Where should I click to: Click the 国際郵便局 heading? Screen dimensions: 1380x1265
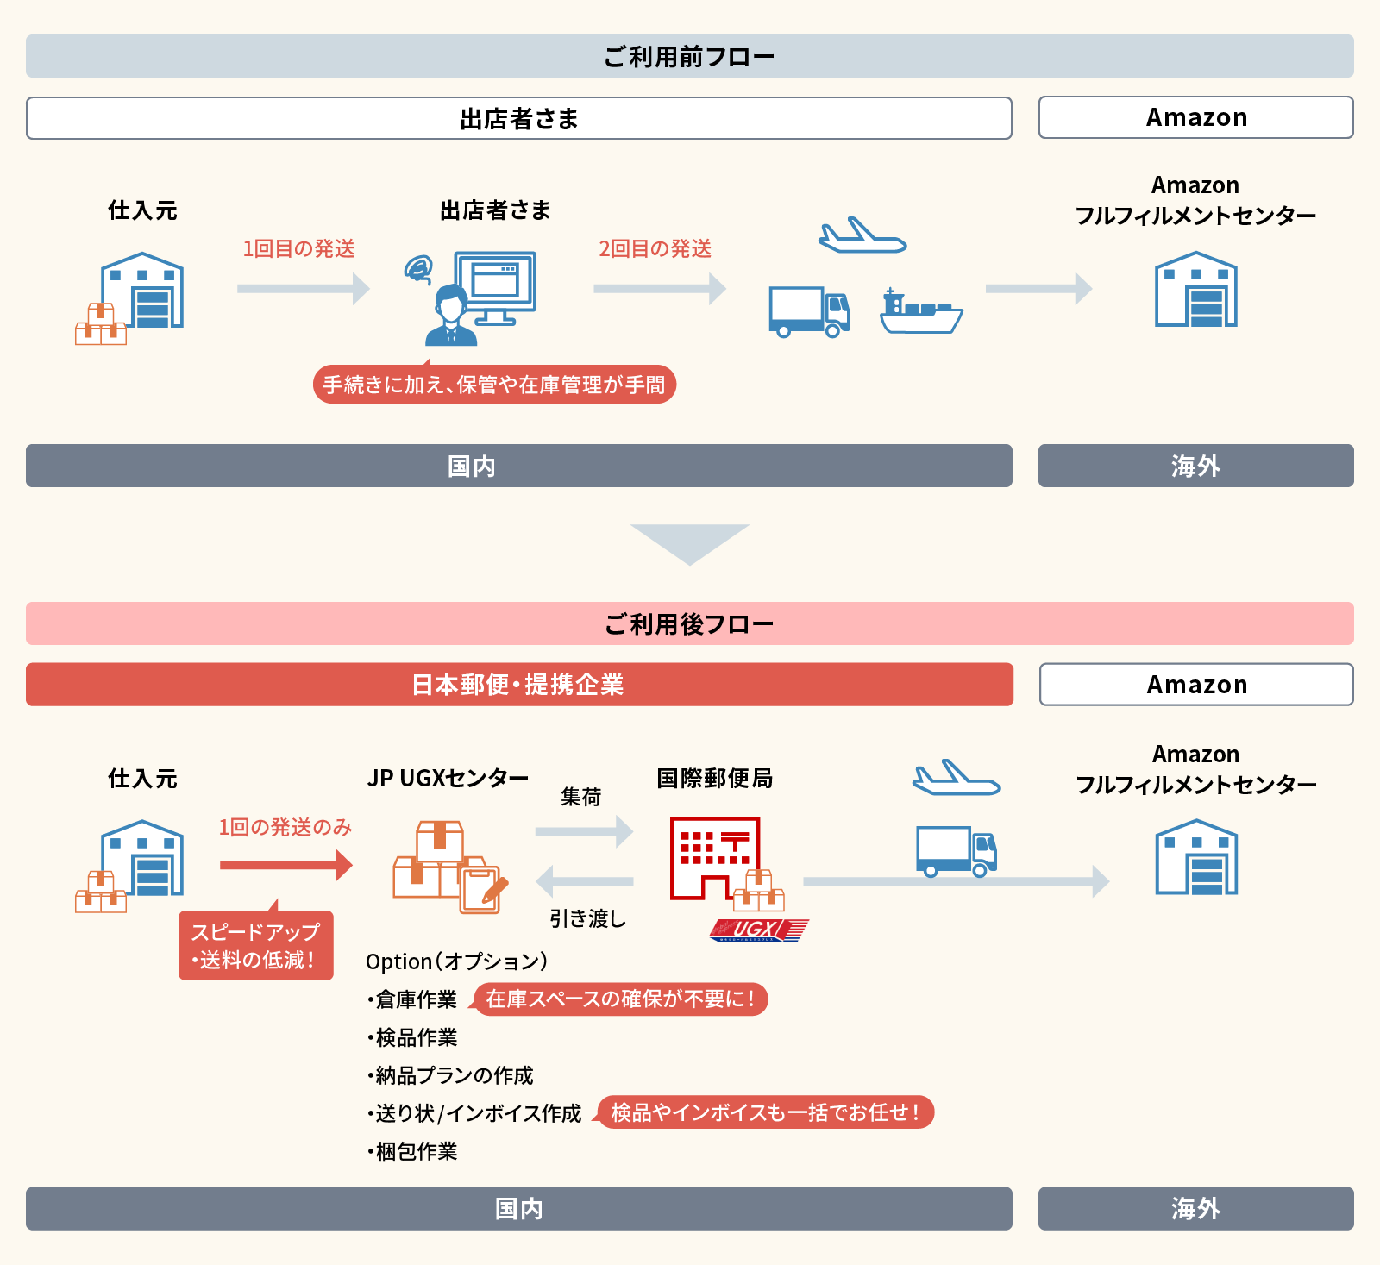(x=715, y=778)
